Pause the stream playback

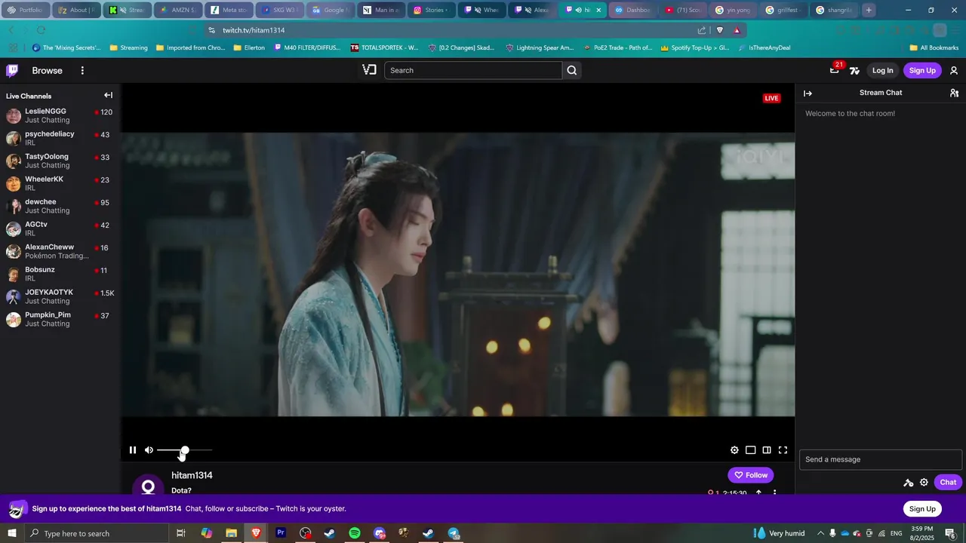133,450
